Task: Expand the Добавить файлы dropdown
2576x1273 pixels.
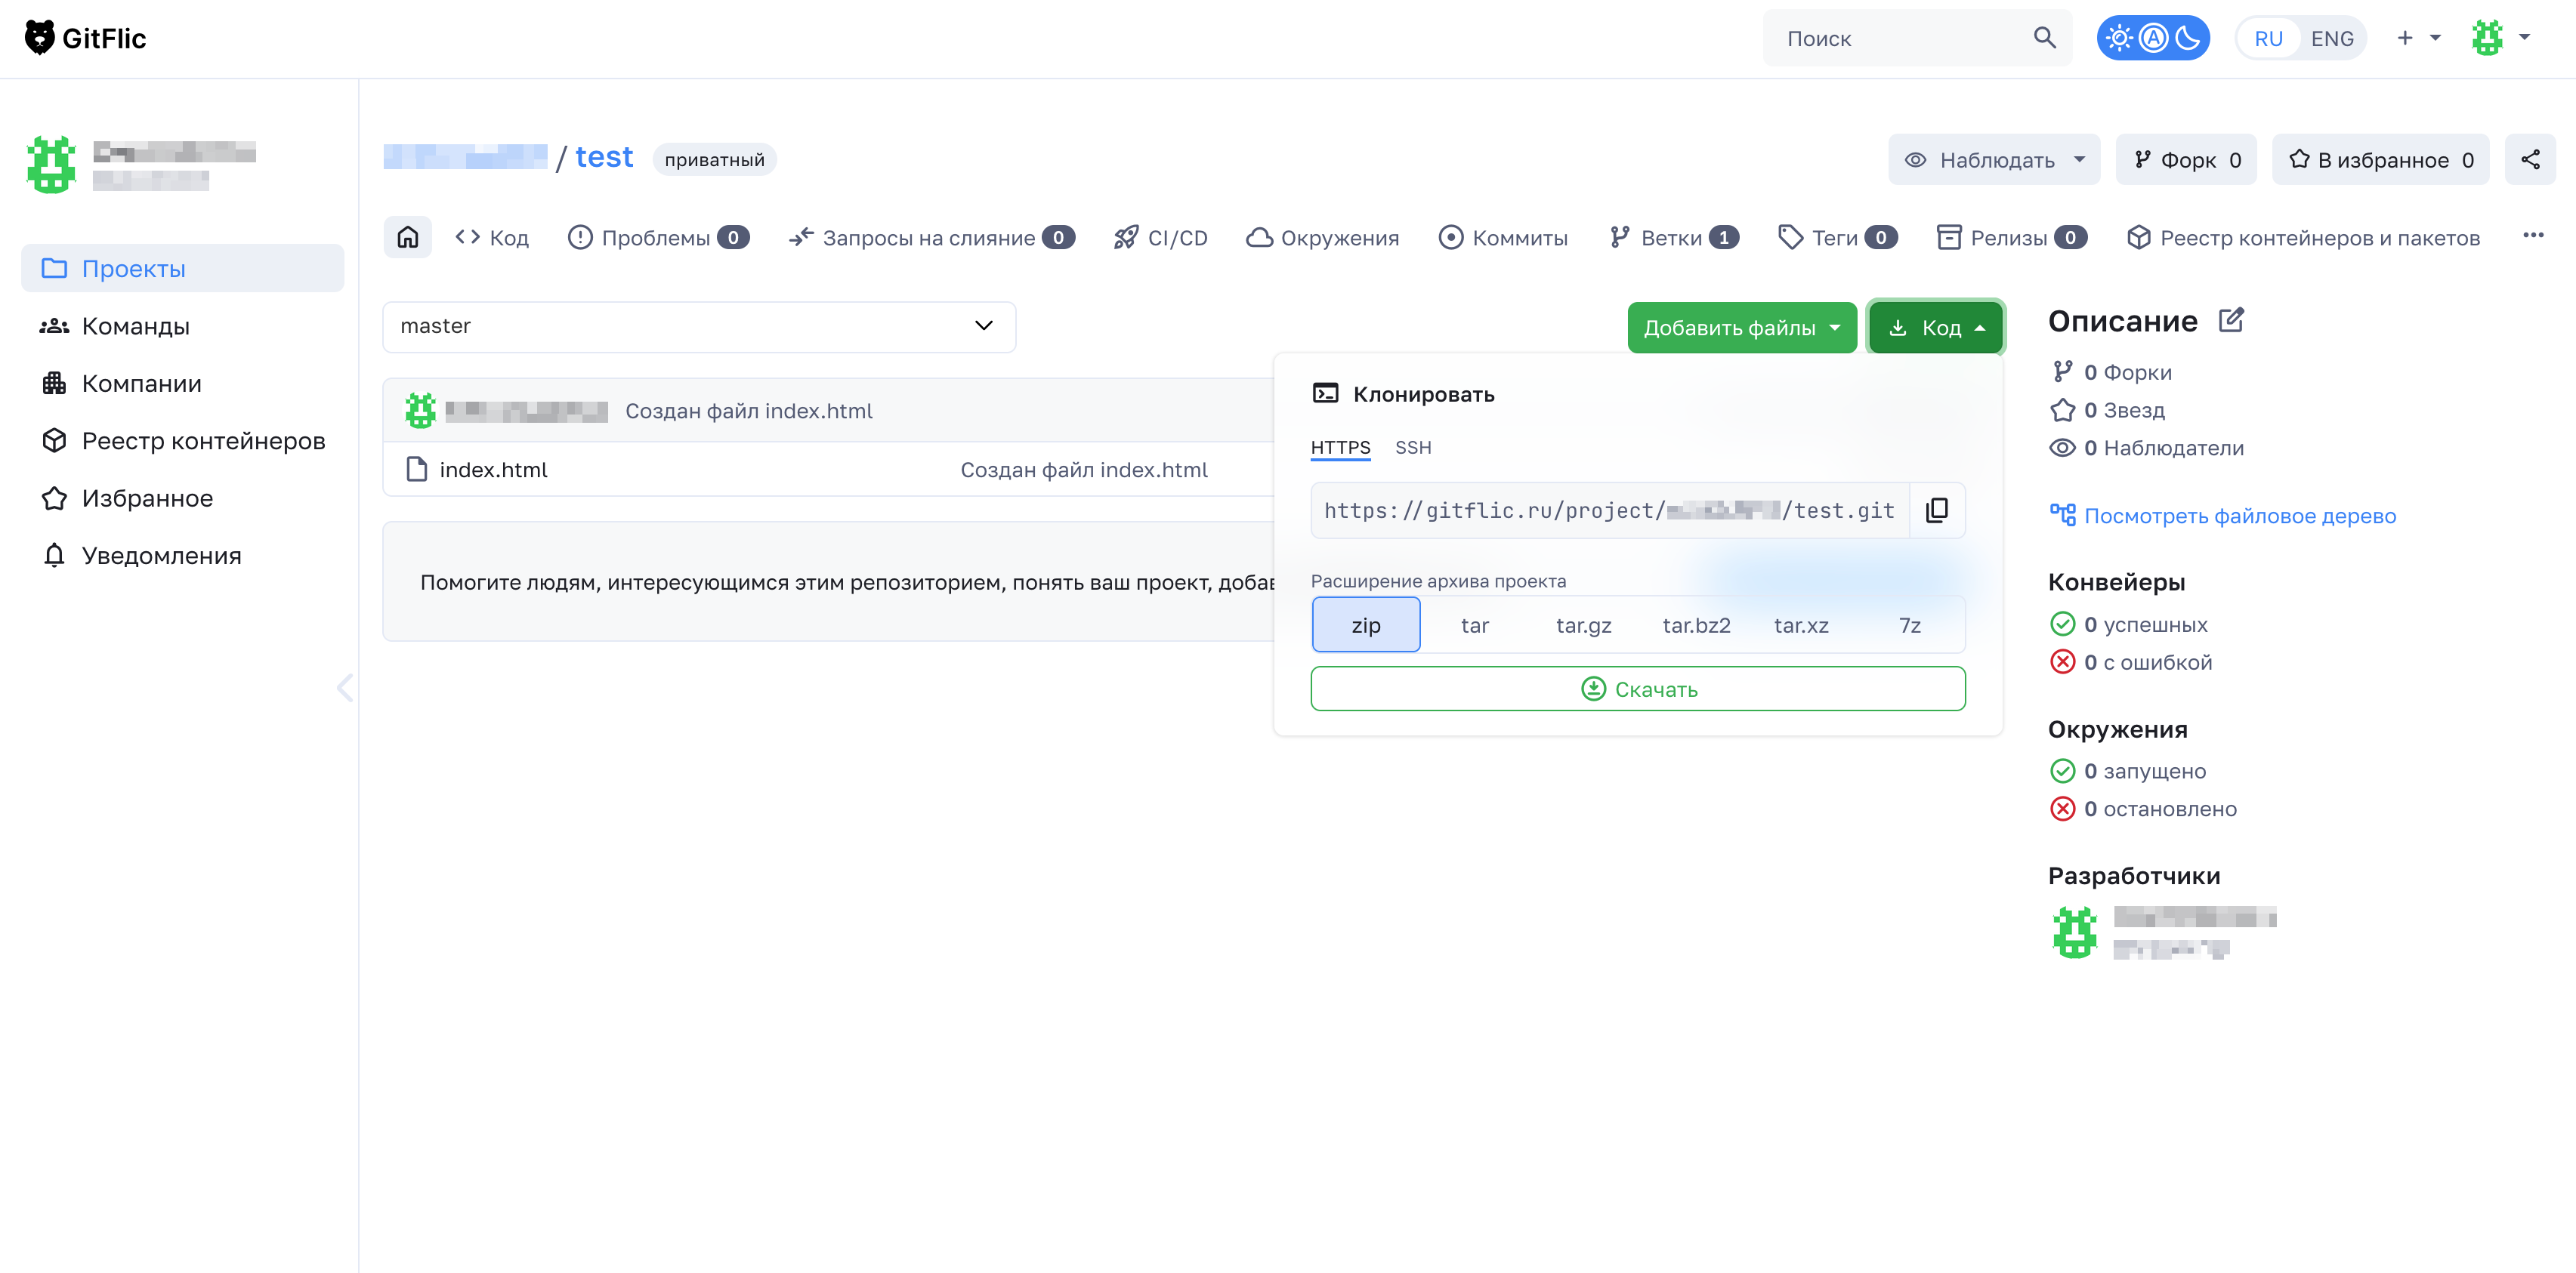Action: (x=1741, y=327)
